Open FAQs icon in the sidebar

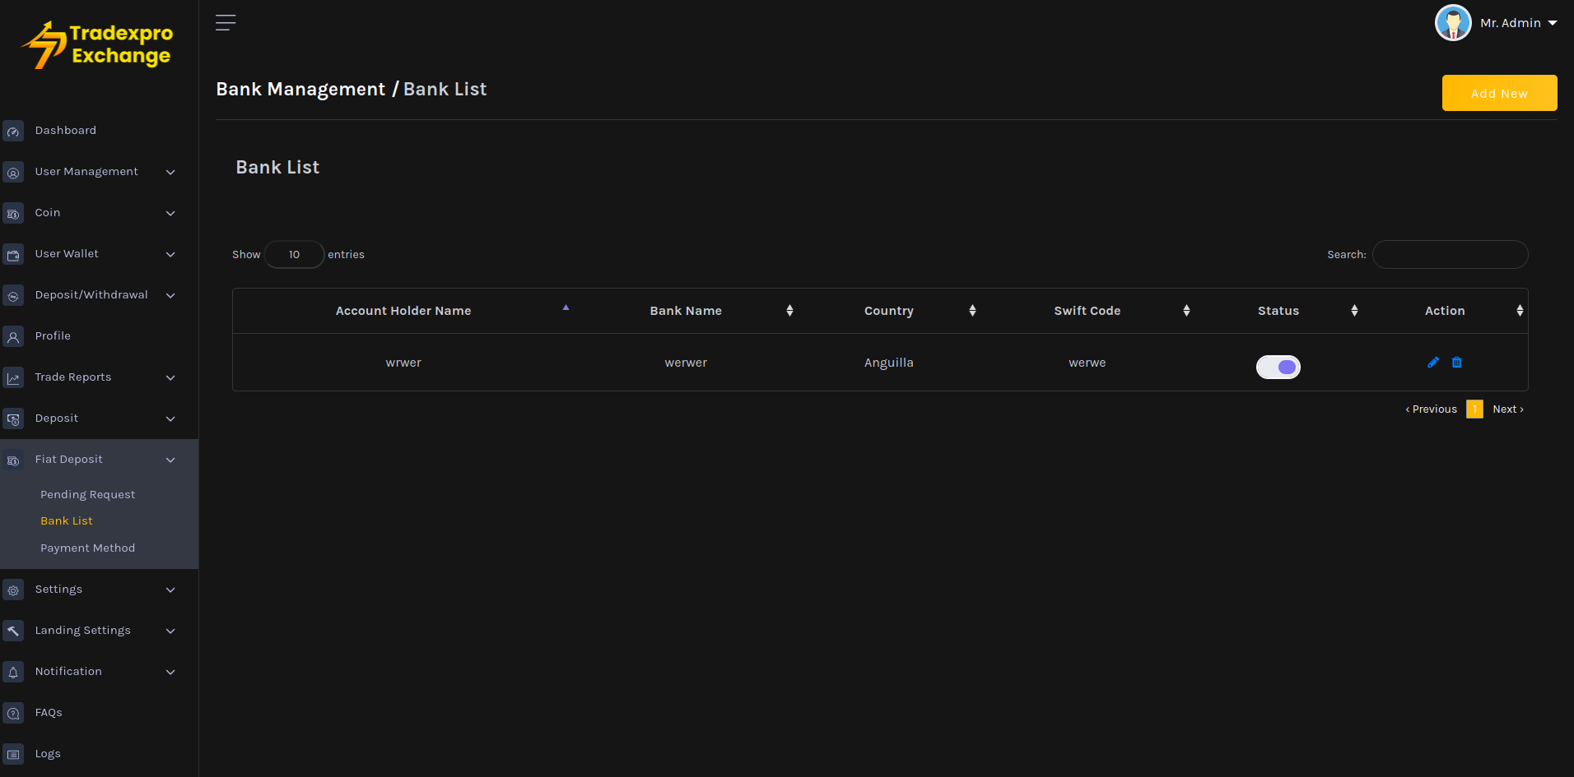(13, 714)
